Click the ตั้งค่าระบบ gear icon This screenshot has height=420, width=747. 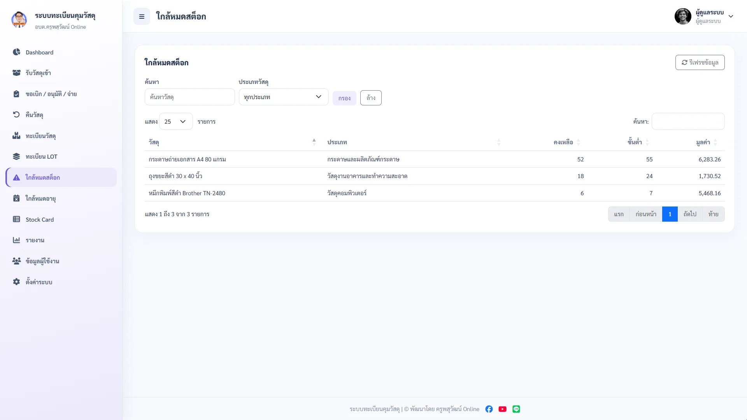click(x=16, y=282)
